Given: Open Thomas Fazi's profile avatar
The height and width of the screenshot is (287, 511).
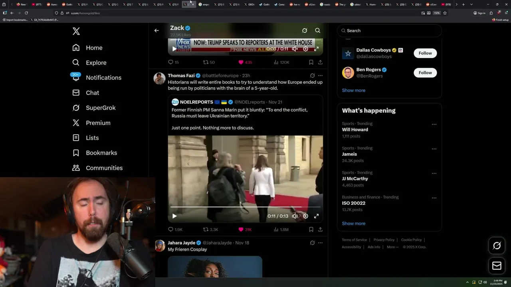Looking at the screenshot, I should (160, 79).
